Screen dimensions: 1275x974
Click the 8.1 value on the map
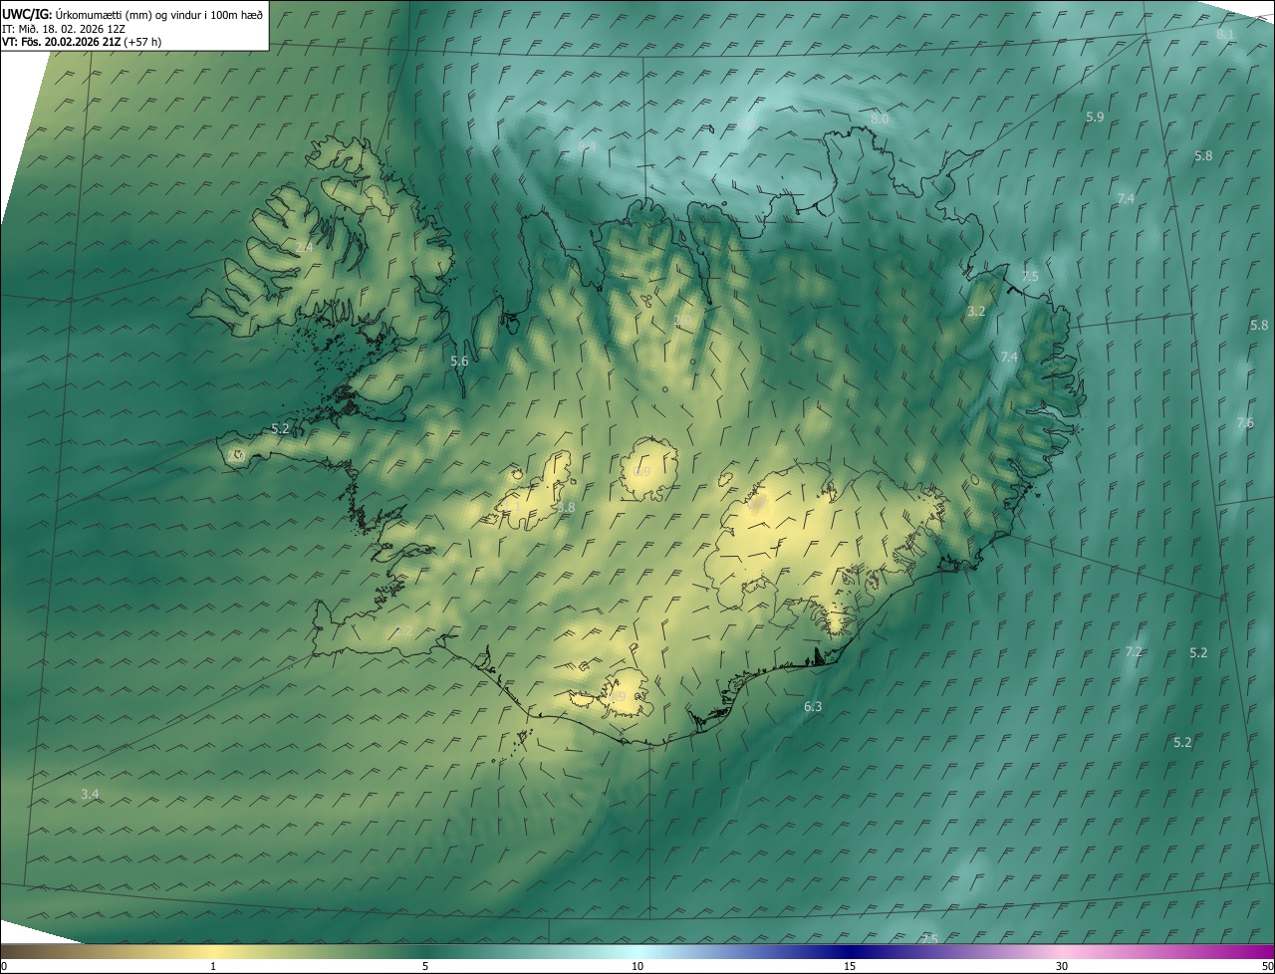pos(1225,35)
